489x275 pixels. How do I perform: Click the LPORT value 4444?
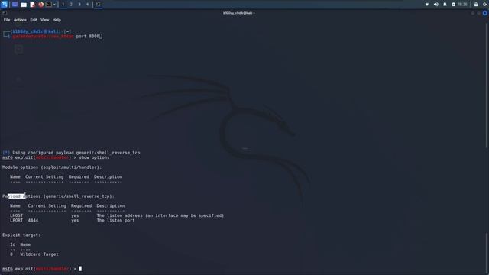(x=33, y=221)
